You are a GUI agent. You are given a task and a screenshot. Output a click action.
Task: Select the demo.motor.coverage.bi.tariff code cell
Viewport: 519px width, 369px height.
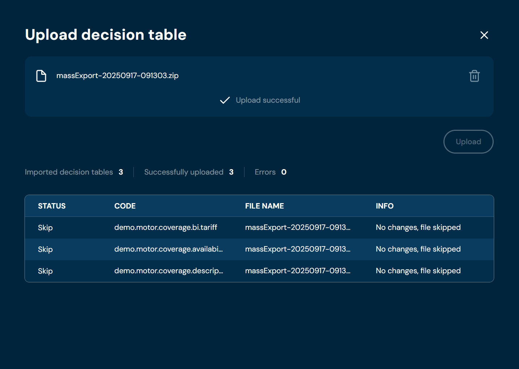coord(165,227)
